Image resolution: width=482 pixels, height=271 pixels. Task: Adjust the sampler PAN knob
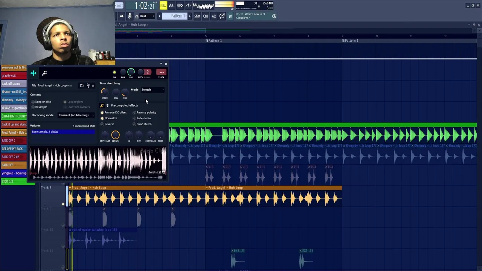123,72
